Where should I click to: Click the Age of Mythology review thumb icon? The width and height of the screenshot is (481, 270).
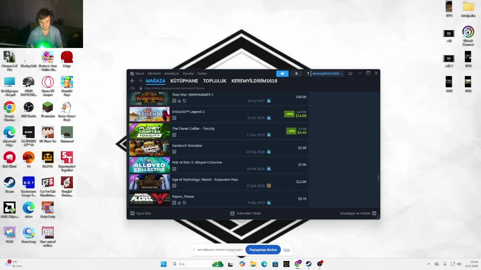point(269,186)
